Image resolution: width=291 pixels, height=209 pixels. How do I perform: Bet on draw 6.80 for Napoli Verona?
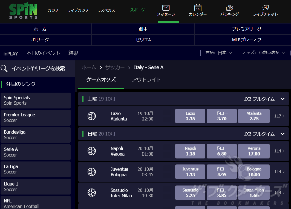click(222, 151)
